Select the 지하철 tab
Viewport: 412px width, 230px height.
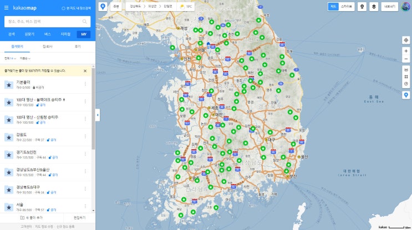(x=65, y=34)
